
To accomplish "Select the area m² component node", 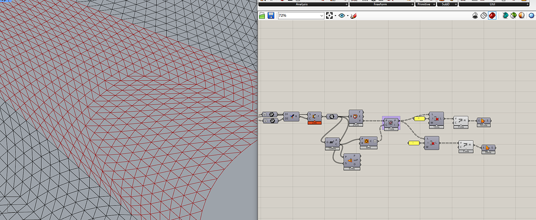I will (332, 142).
